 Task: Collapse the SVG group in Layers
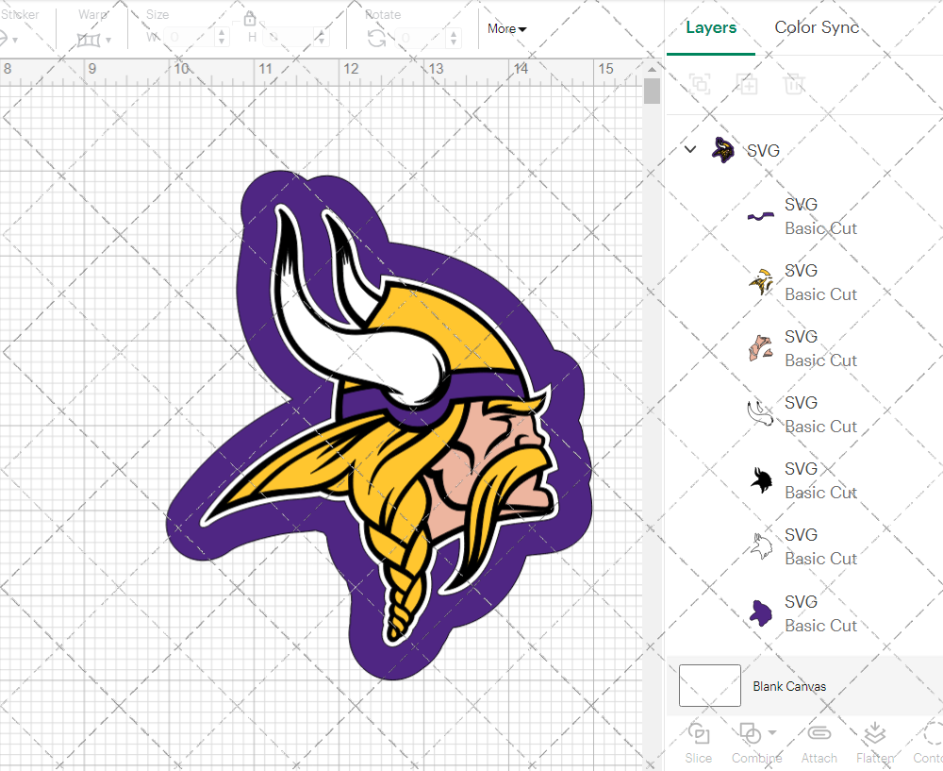point(690,149)
